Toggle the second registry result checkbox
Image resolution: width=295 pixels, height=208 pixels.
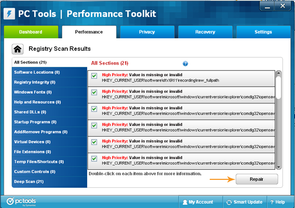pos(94,92)
